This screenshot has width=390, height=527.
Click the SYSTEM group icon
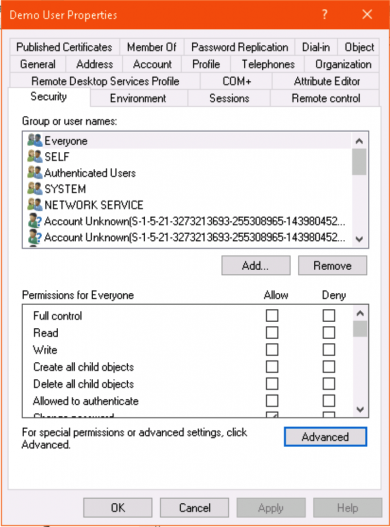[x=35, y=188]
